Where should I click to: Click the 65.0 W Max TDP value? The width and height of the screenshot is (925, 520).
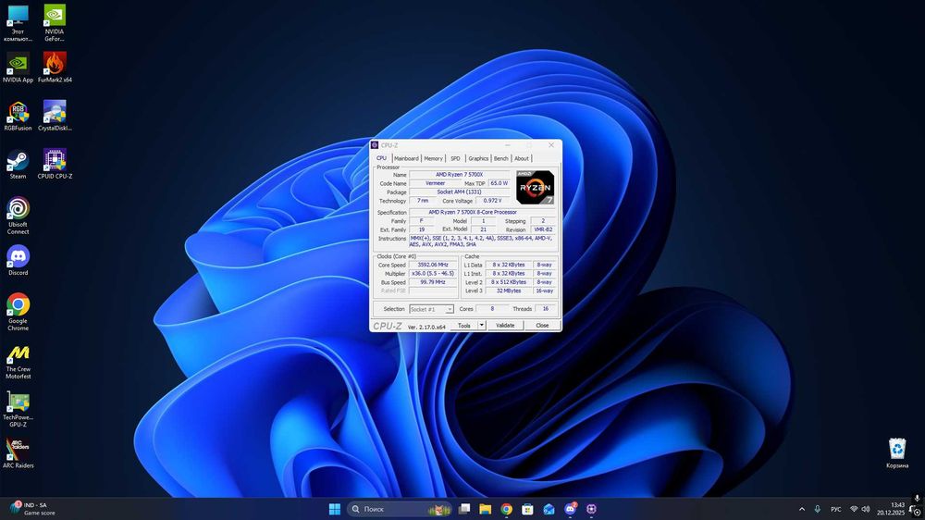[x=499, y=183]
